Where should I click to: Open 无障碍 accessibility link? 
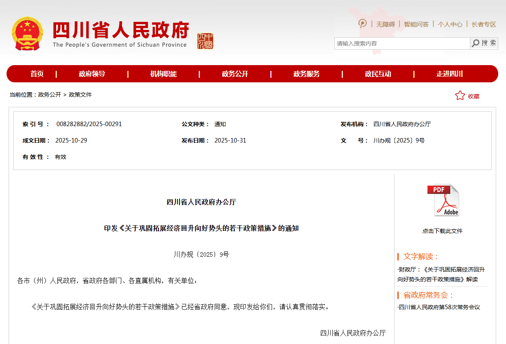[385, 25]
